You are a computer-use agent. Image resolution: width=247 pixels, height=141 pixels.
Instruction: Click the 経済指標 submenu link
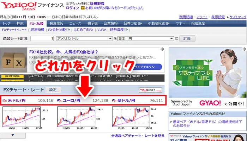point(37,30)
